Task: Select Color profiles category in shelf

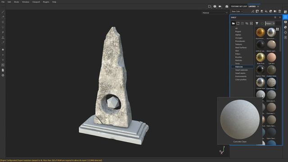Action: pyautogui.click(x=241, y=80)
